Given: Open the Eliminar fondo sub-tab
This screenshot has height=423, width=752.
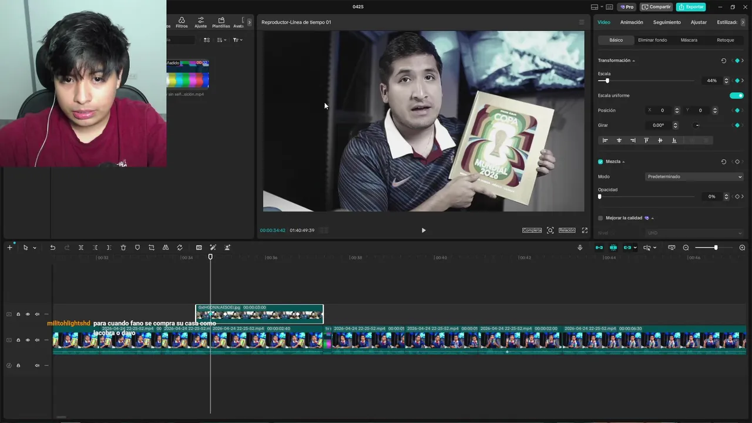Looking at the screenshot, I should [x=652, y=40].
